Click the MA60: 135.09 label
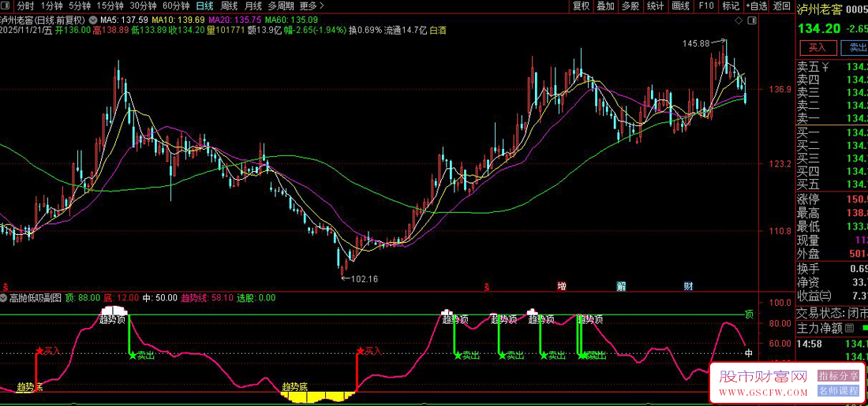868x406 pixels. pyautogui.click(x=291, y=20)
